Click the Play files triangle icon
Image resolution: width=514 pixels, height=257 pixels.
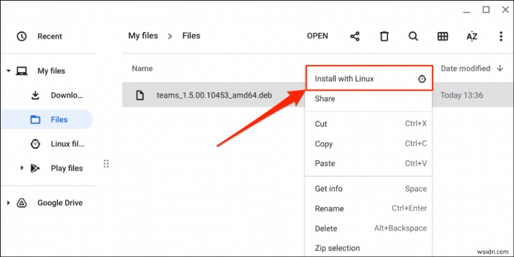pyautogui.click(x=35, y=168)
